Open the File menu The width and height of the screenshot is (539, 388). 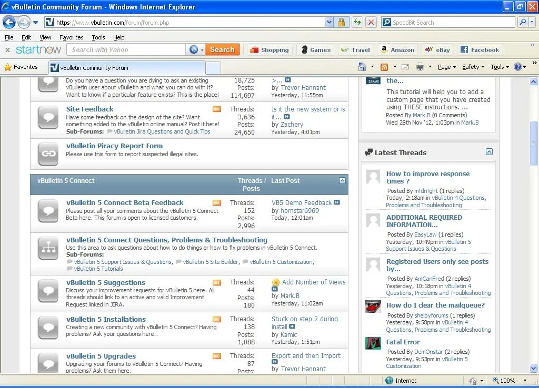(9, 37)
